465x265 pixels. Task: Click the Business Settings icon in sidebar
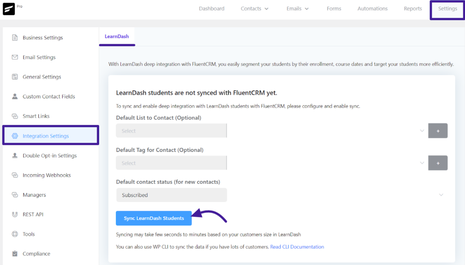(15, 37)
